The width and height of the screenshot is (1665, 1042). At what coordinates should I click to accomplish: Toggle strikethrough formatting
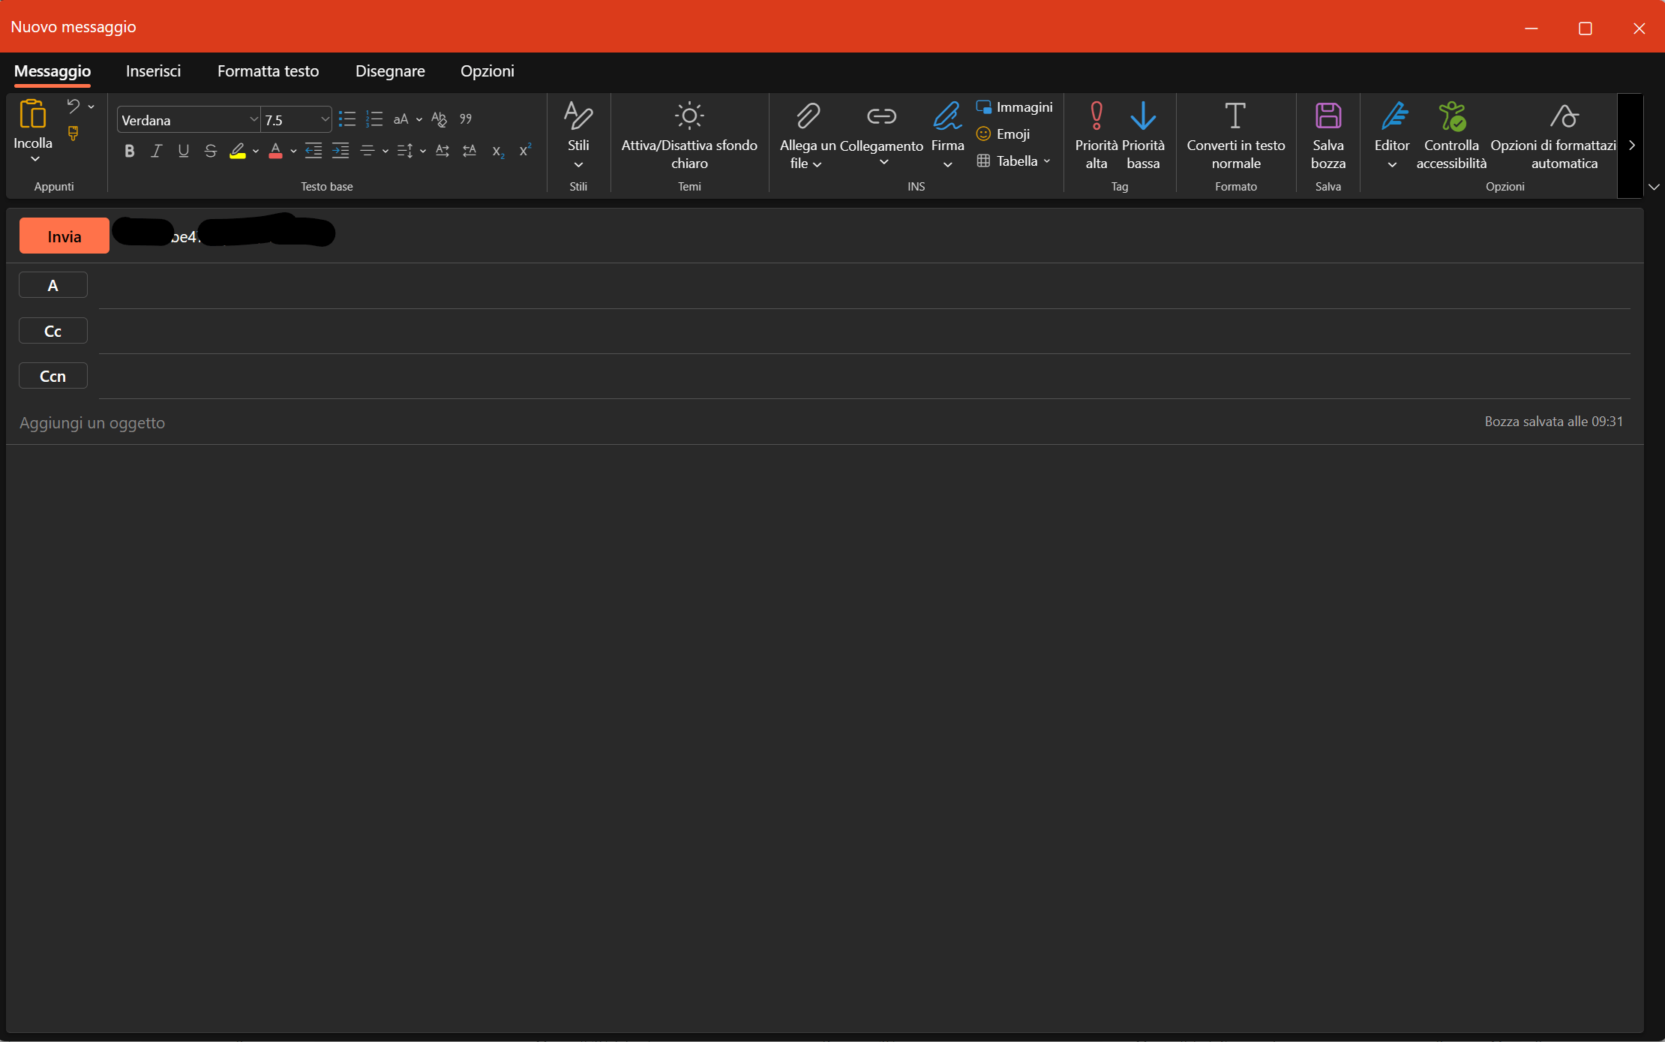point(210,151)
